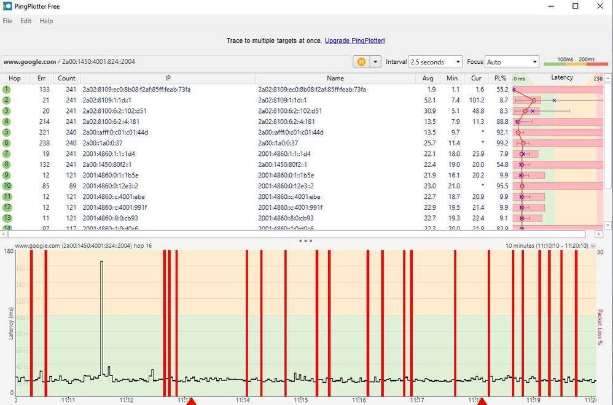Click the timeline title www.google.com hop 16
This screenshot has height=405, width=613.
pyautogui.click(x=84, y=245)
